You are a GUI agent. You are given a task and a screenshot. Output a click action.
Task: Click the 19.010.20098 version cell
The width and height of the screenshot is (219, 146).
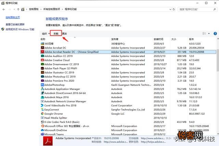196,52
